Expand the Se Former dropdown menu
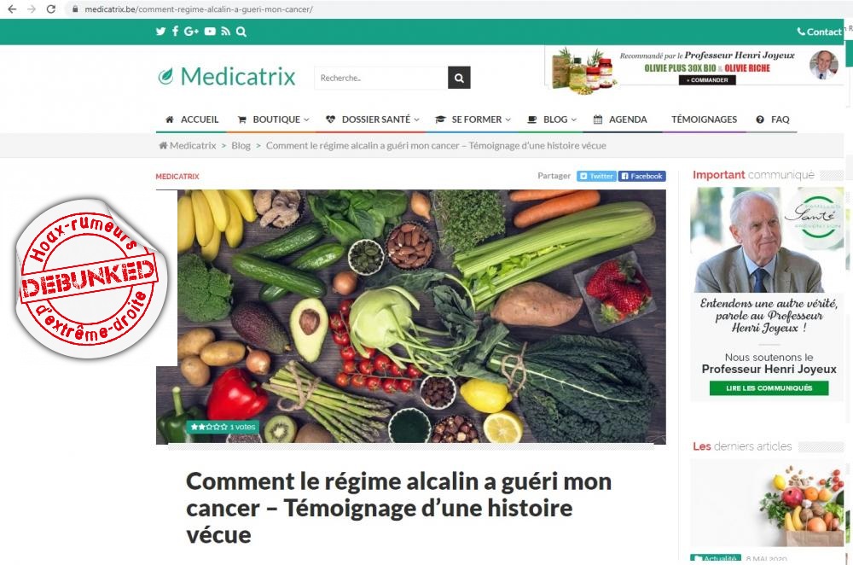Viewport: 853px width, 565px height. tap(473, 119)
